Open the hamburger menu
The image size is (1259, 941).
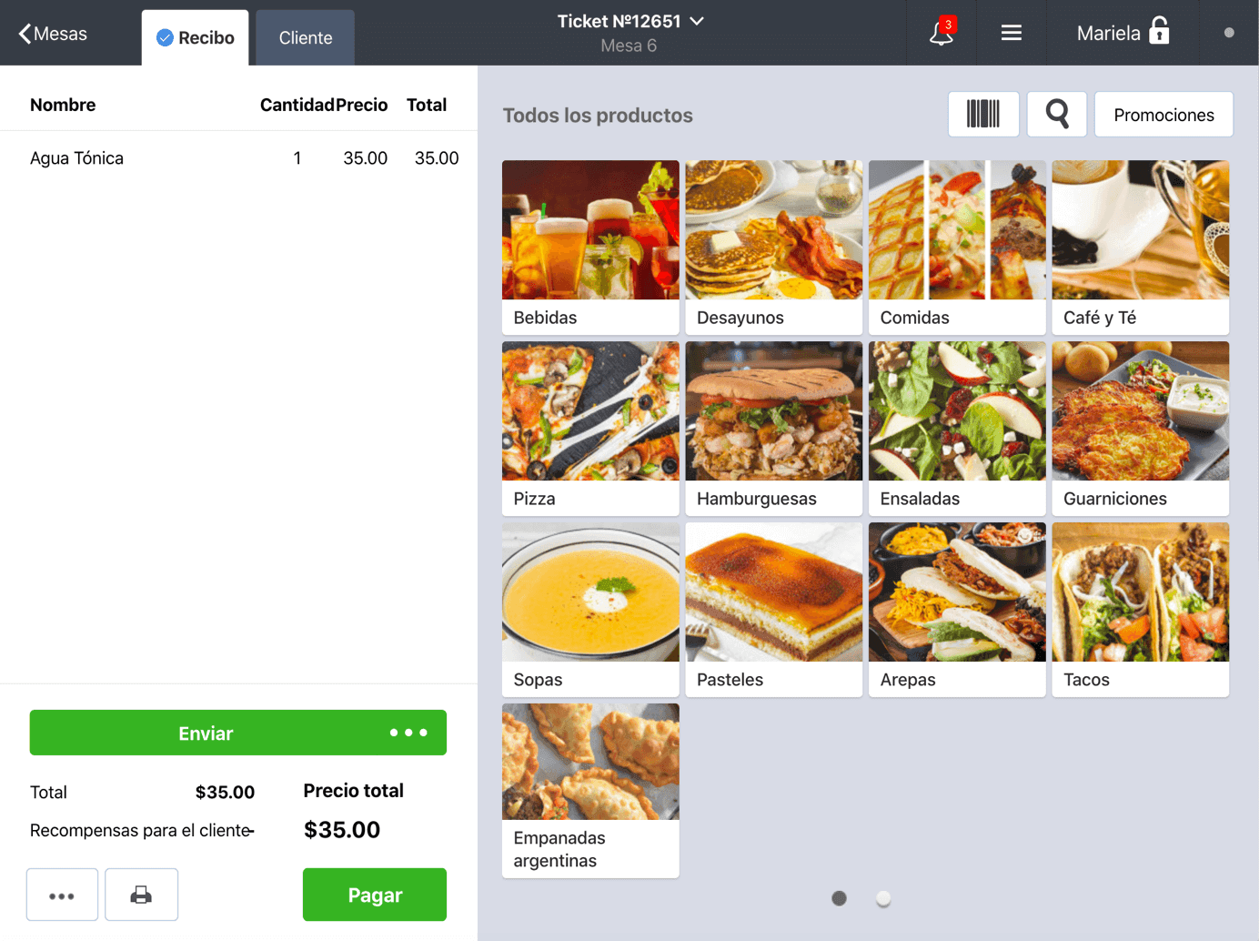pos(1012,33)
